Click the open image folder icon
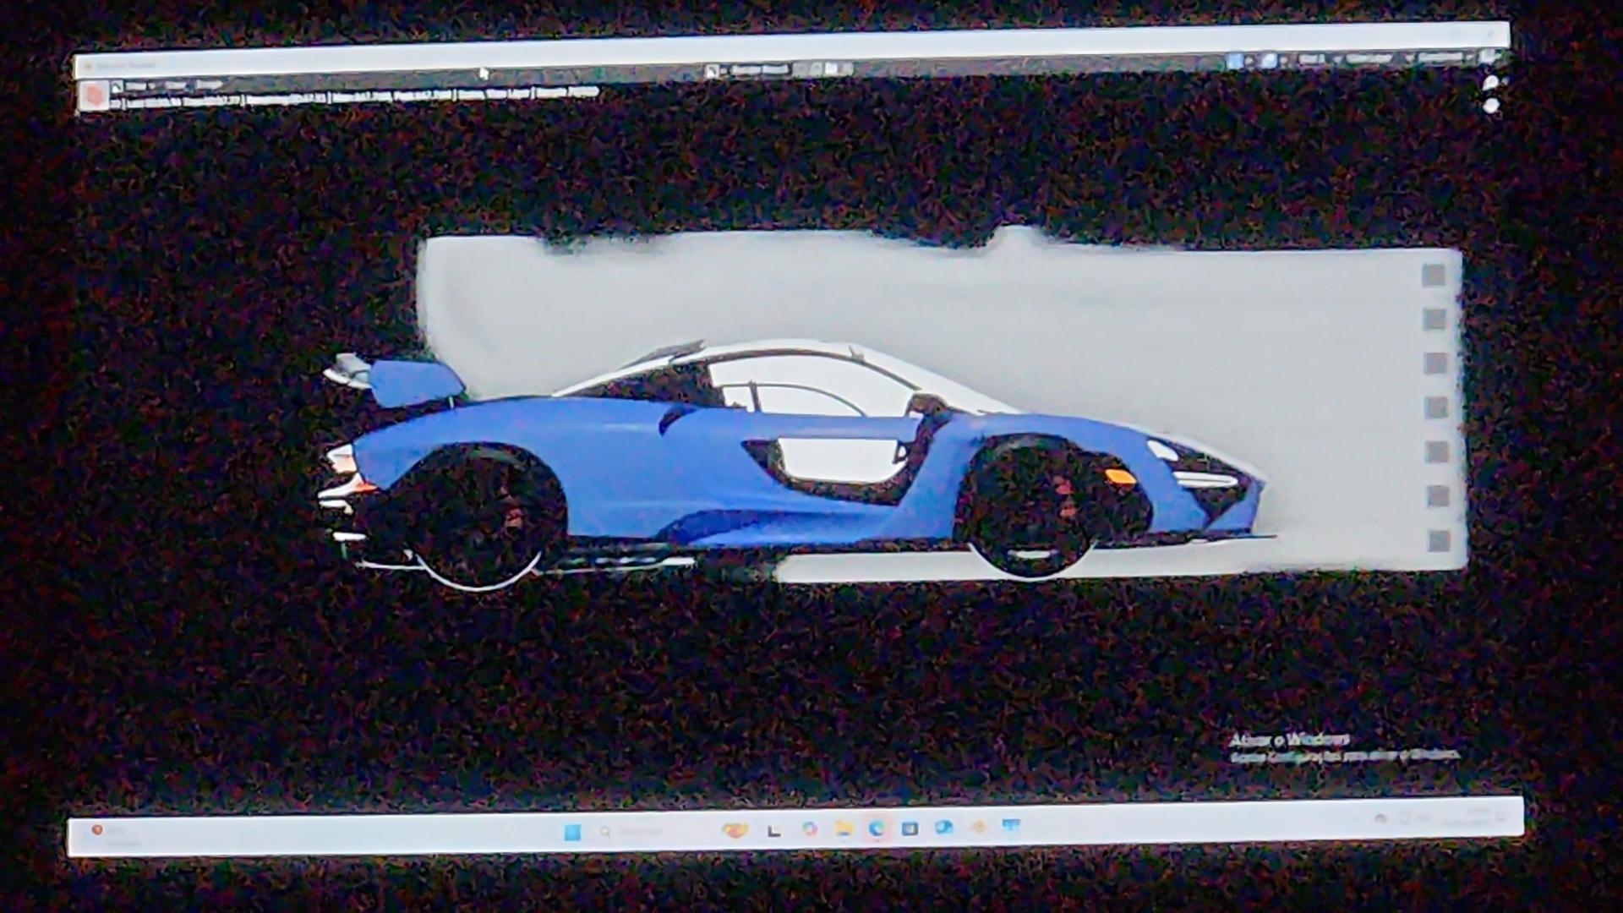Screen dimensions: 1623x913 tap(832, 69)
